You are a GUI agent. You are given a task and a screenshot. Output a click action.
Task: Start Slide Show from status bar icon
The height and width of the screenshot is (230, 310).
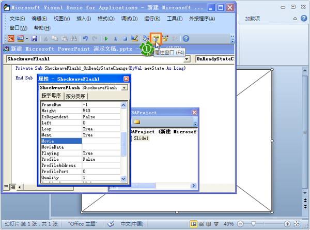click(x=216, y=224)
